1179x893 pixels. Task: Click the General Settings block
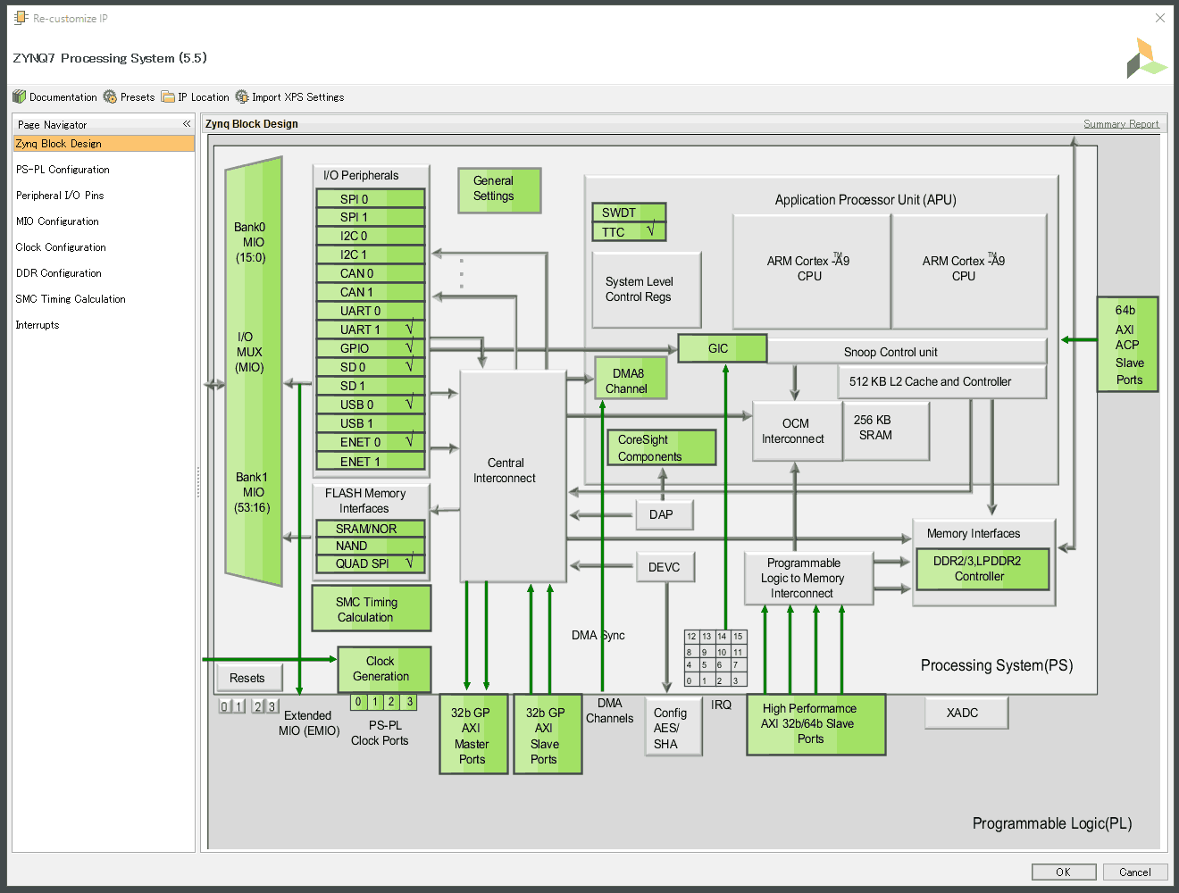tap(499, 189)
